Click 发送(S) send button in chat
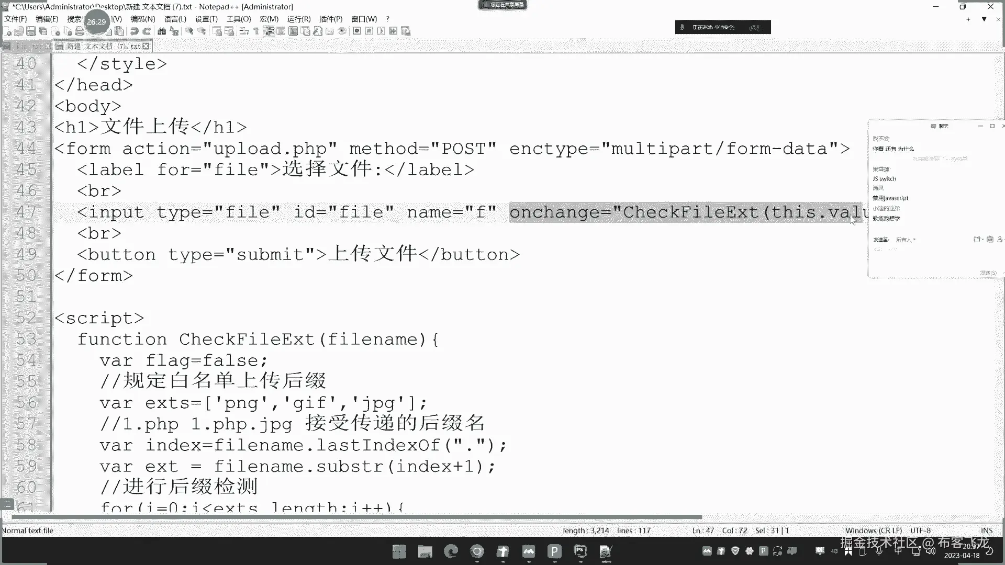Viewport: 1005px width, 565px height. [988, 273]
